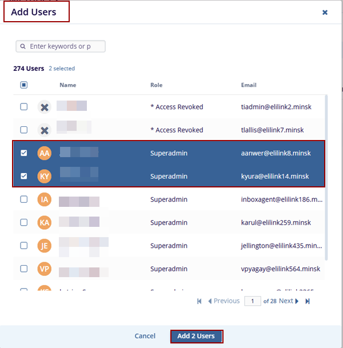This screenshot has height=348, width=343.
Task: Go to the last page of users
Action: point(308,301)
